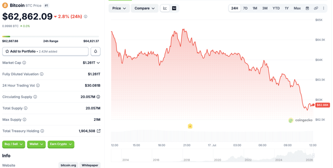333x168 pixels.
Task: Click the star icon in Add to Portfolio
Action: (x=7, y=51)
